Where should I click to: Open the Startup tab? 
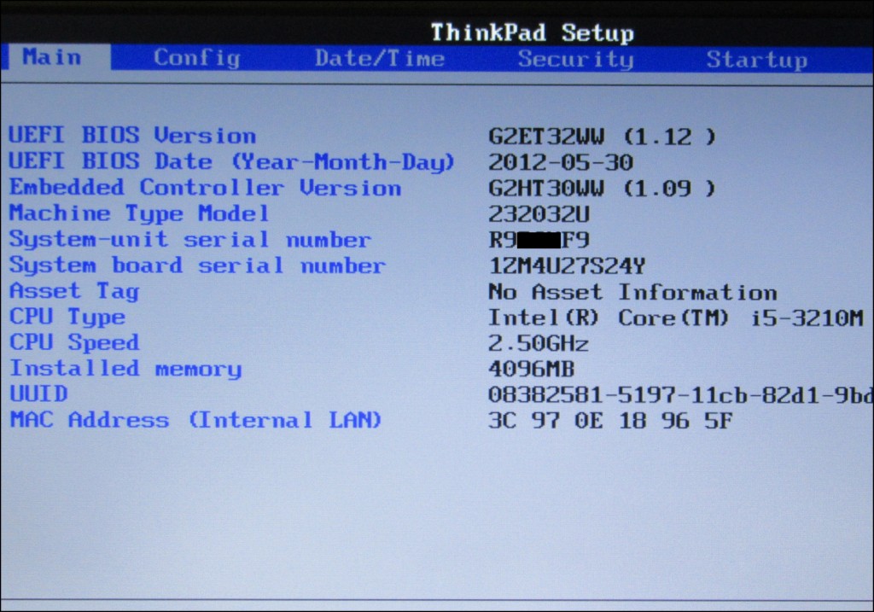[x=756, y=60]
